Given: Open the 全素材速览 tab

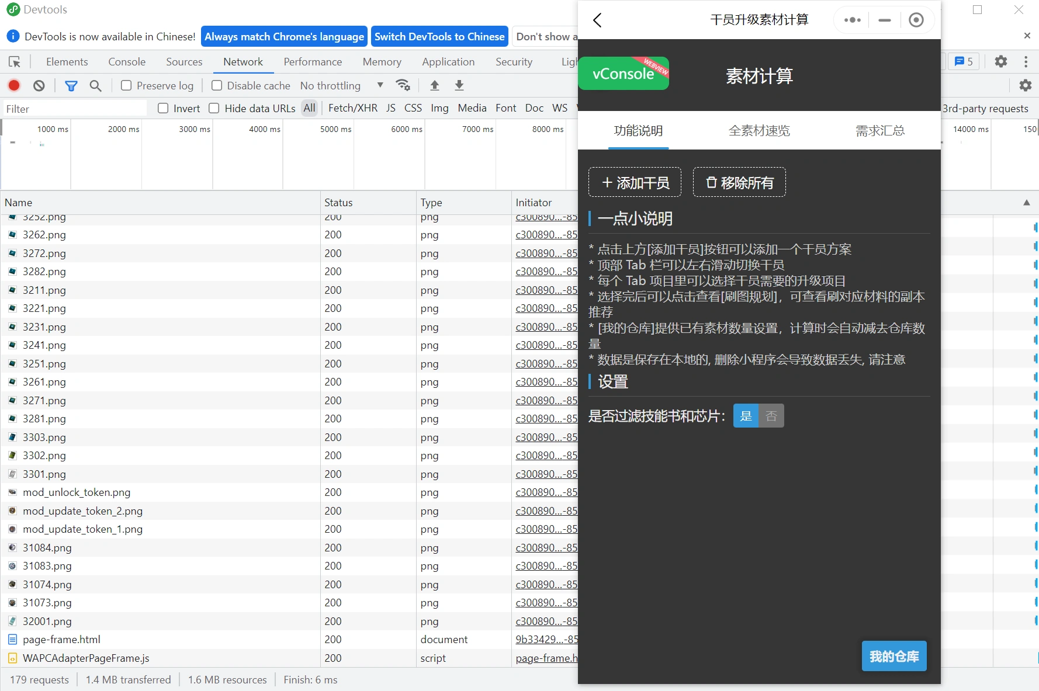Looking at the screenshot, I should click(x=759, y=131).
